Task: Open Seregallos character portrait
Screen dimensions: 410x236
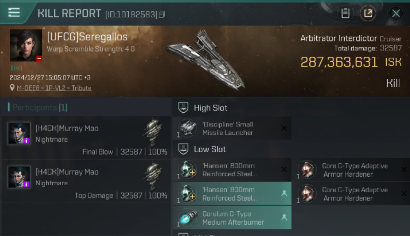Action: pyautogui.click(x=26, y=45)
